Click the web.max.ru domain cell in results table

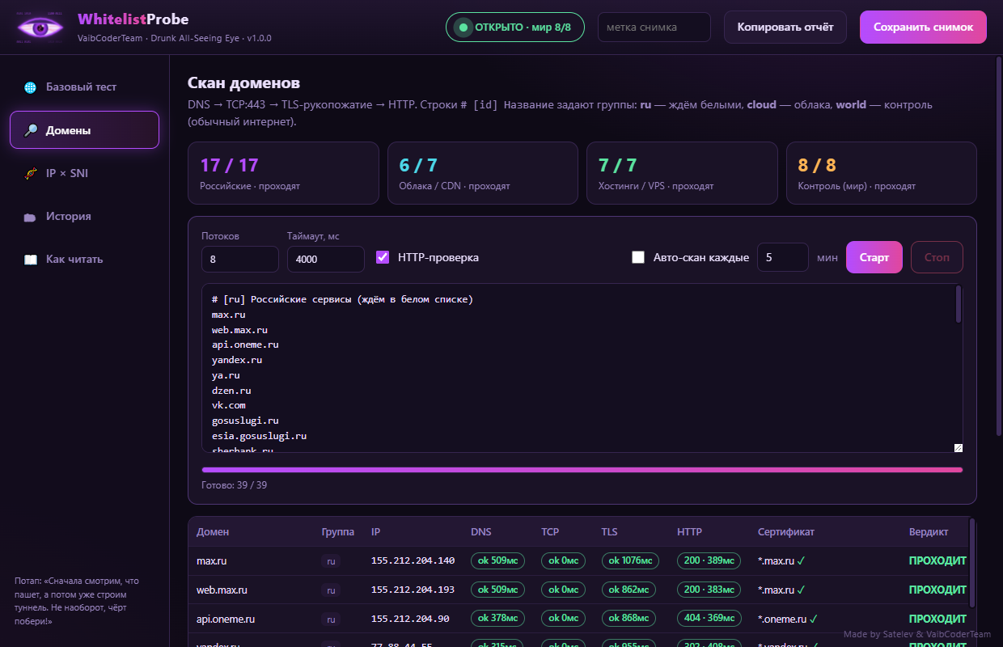pos(222,590)
